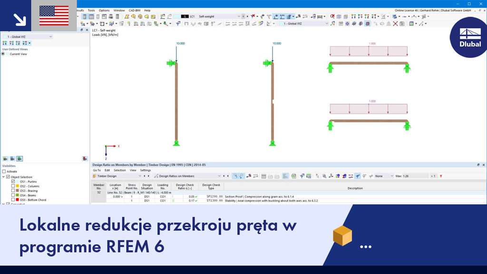Open the Design Ratios on Members dropdown
The width and height of the screenshot is (487, 274).
tap(219, 176)
